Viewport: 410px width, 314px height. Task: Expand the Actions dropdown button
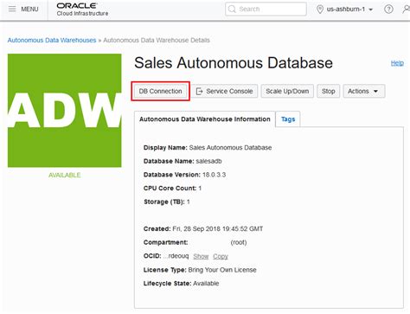tap(363, 92)
